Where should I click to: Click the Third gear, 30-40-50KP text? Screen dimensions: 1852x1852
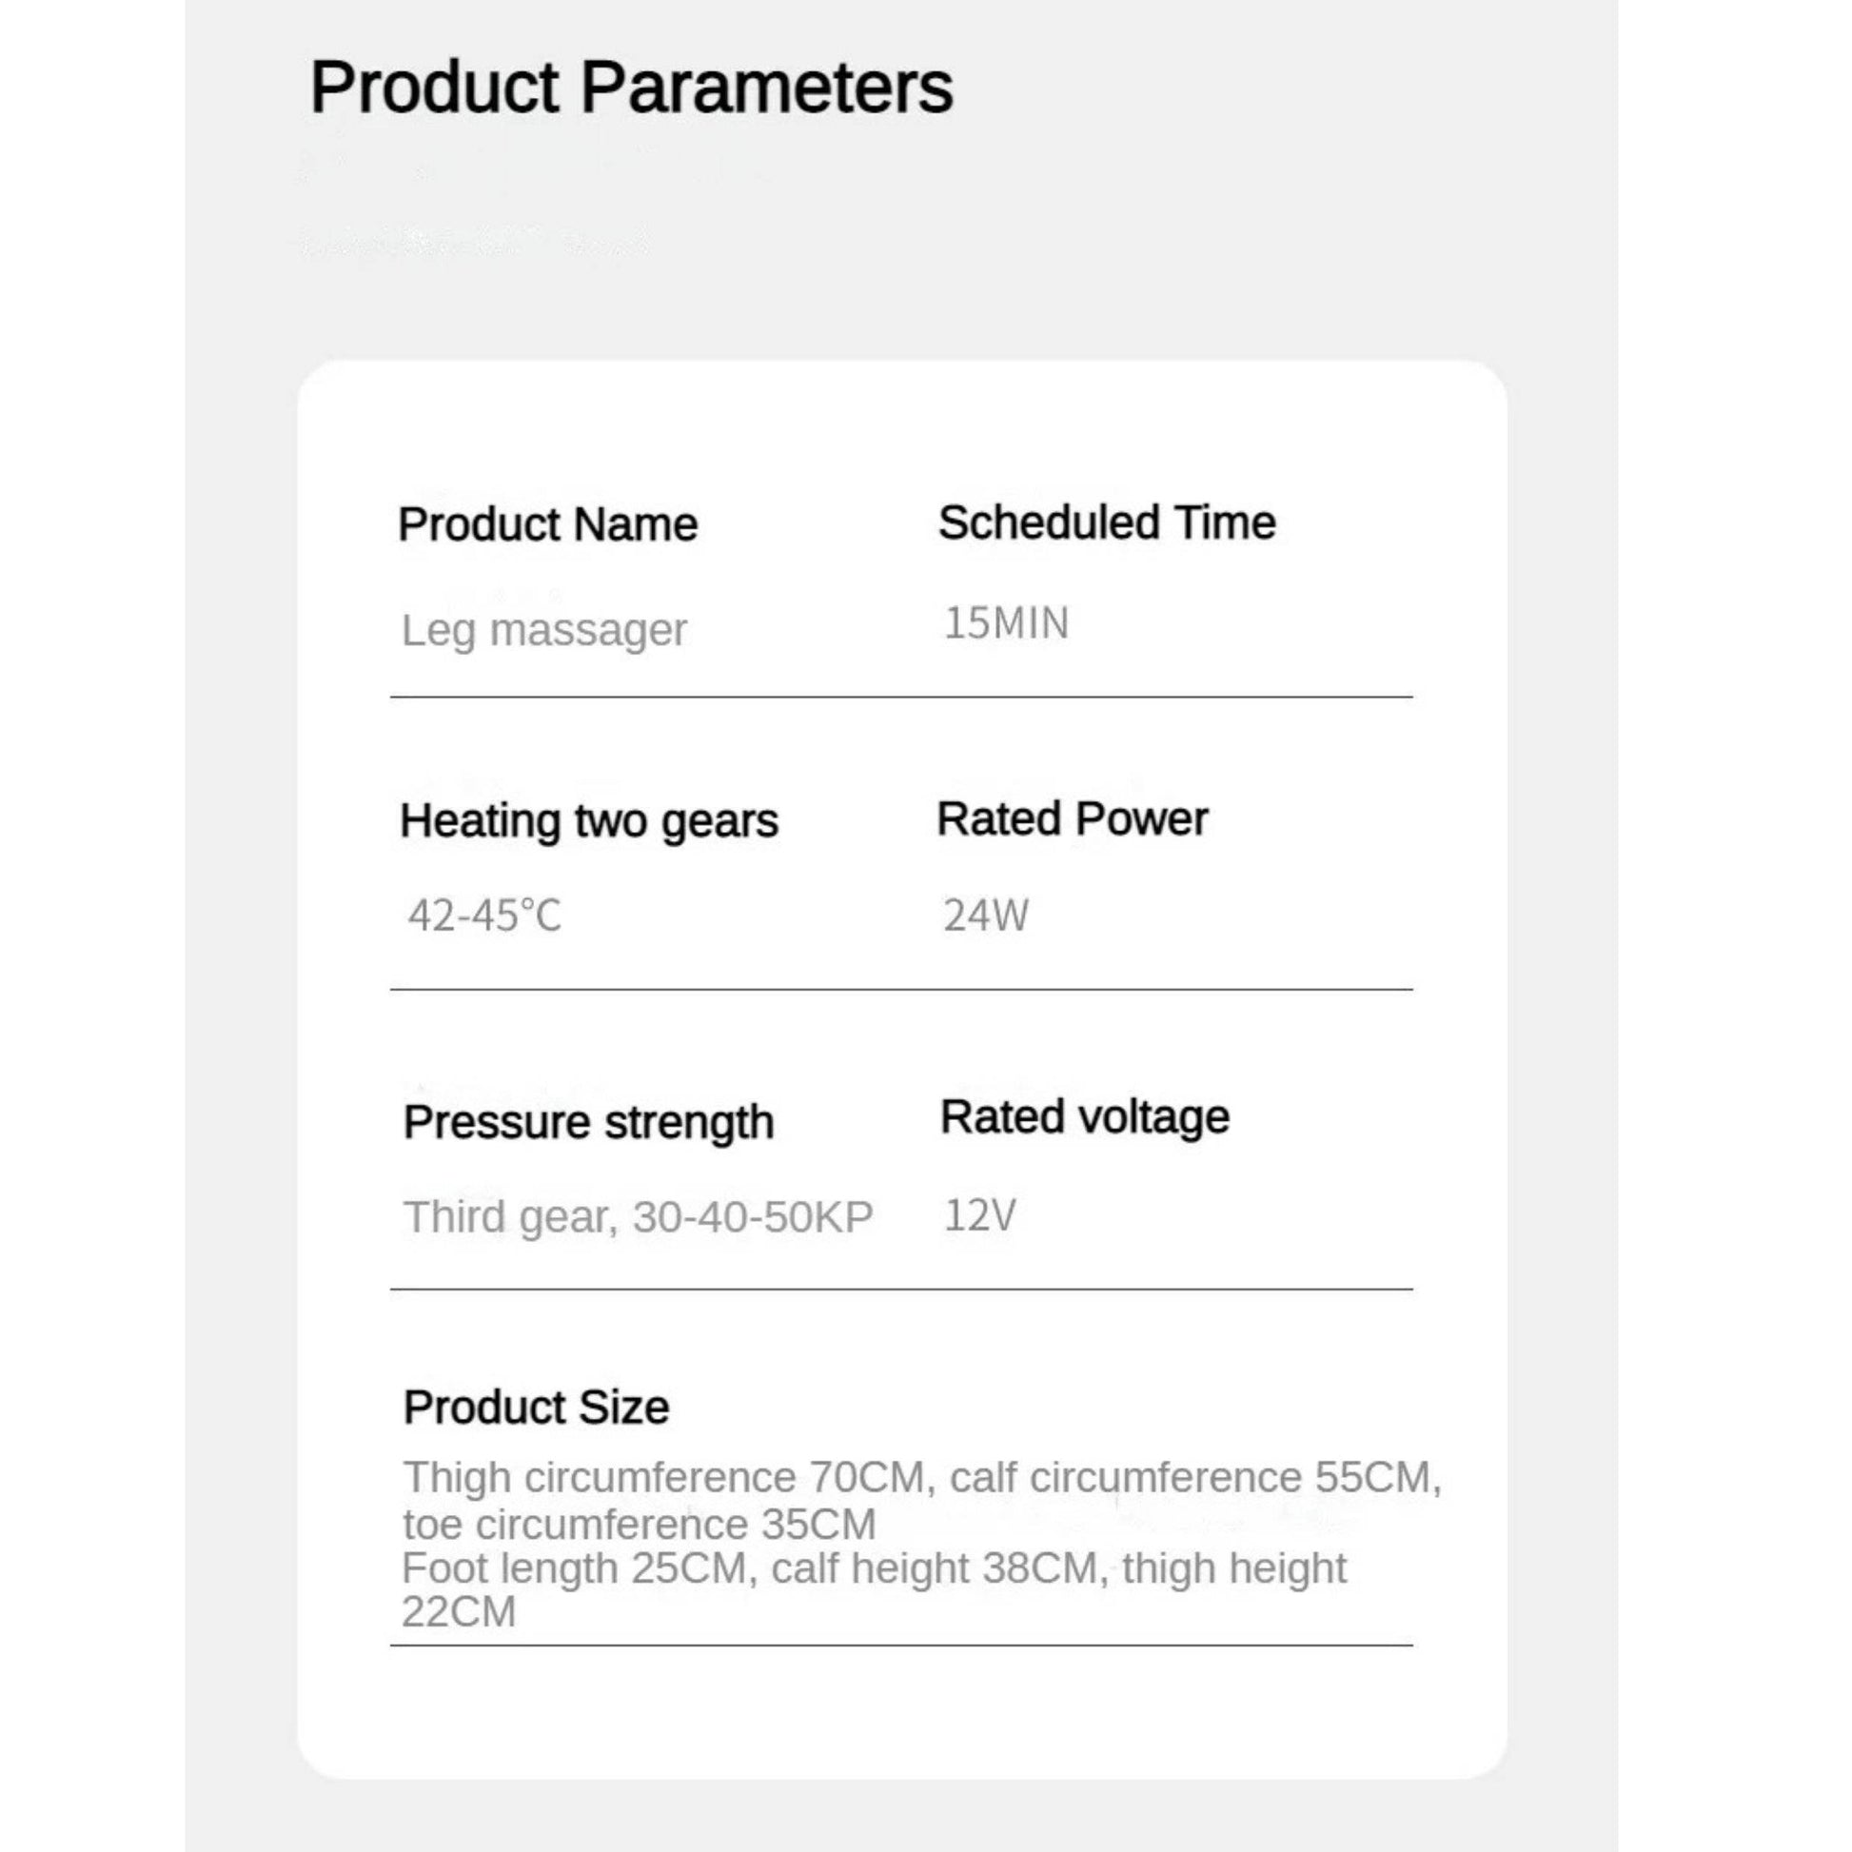[x=639, y=1218]
